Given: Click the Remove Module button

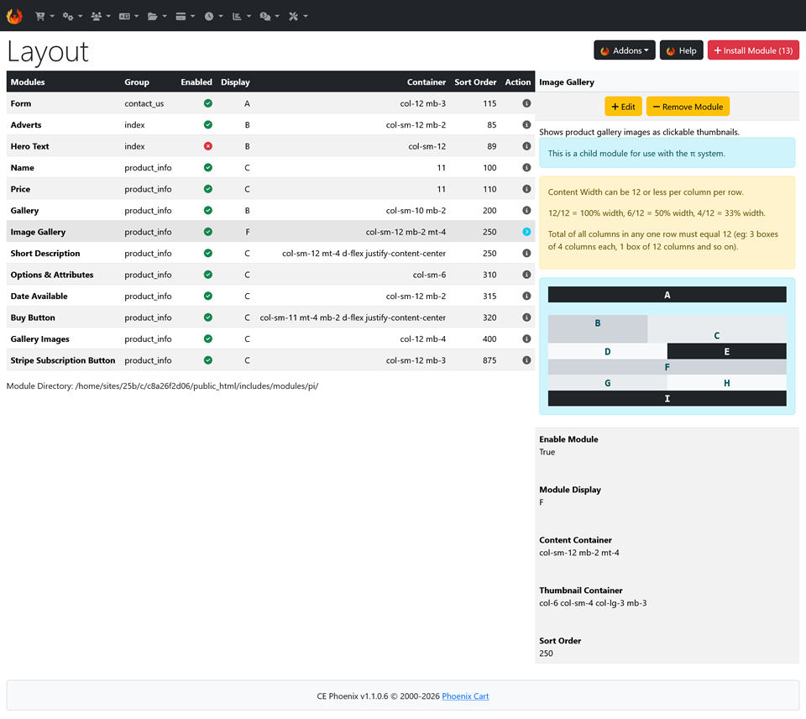Looking at the screenshot, I should 688,107.
